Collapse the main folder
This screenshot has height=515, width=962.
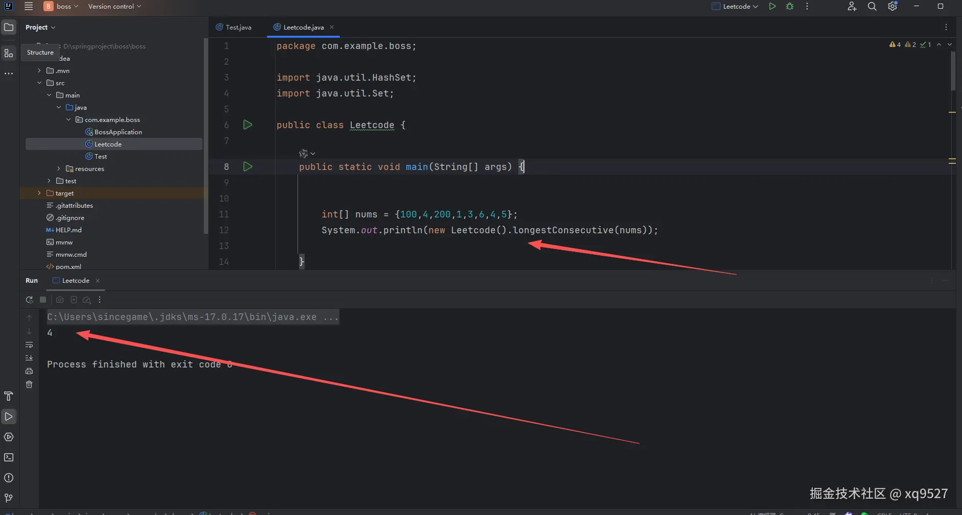(x=49, y=95)
